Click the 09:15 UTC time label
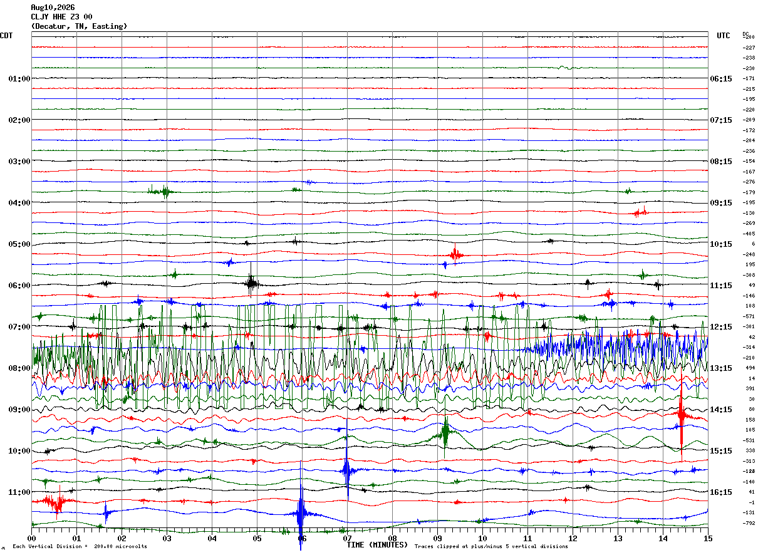The image size is (758, 555). [x=720, y=203]
